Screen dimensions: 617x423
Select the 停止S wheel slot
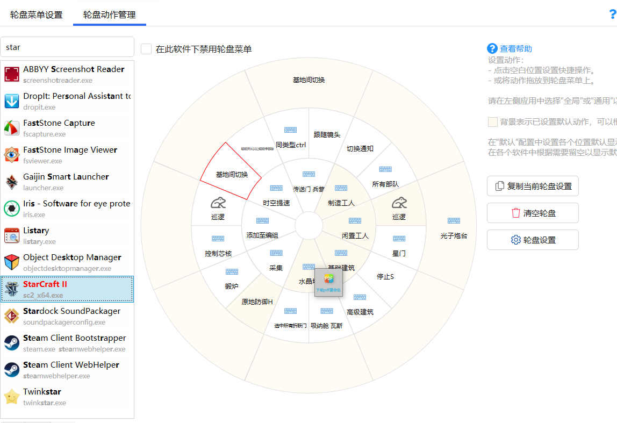[x=385, y=277]
